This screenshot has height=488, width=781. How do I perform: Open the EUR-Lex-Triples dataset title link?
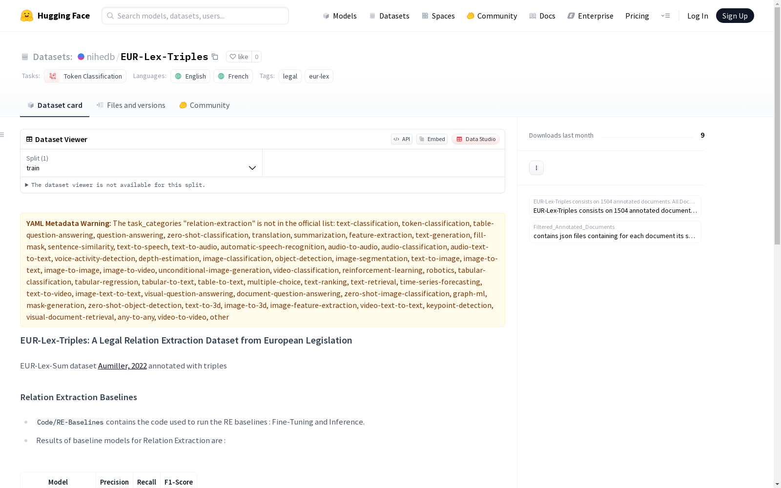[164, 57]
